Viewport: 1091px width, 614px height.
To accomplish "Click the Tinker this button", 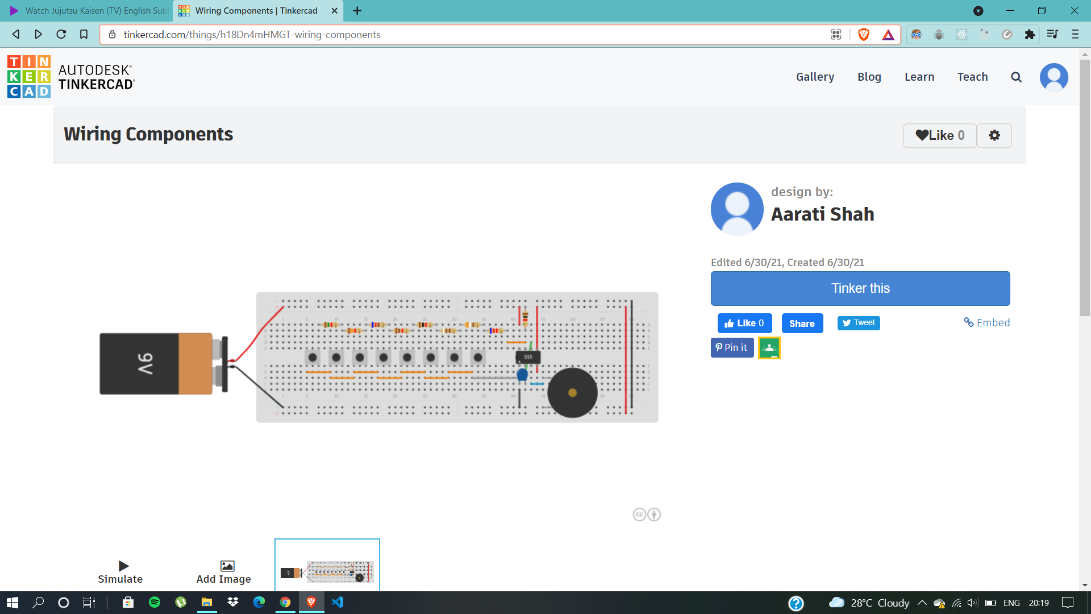I will coord(860,288).
